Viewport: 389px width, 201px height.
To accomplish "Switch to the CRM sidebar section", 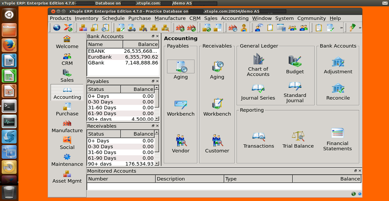I will click(67, 59).
